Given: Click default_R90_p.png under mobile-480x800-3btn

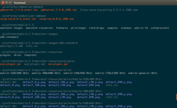Looking at the screenshot, I should 118,94.
